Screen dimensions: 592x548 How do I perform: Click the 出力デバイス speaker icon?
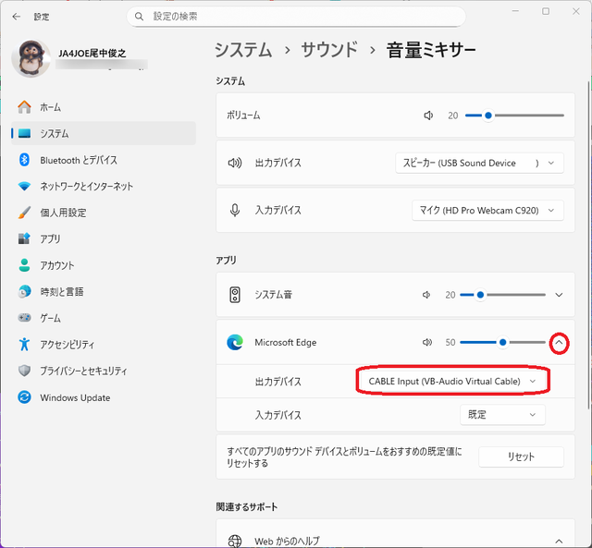click(x=235, y=163)
